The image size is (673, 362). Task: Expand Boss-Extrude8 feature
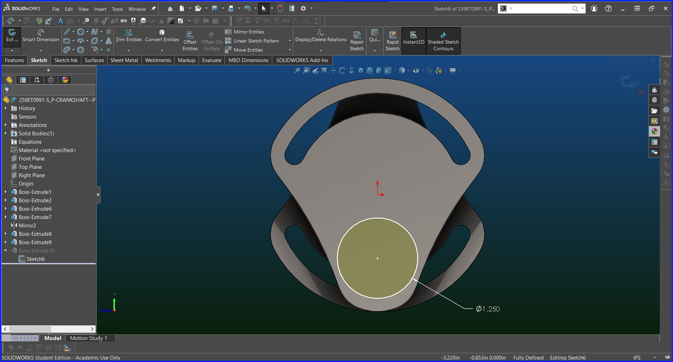tap(5, 234)
